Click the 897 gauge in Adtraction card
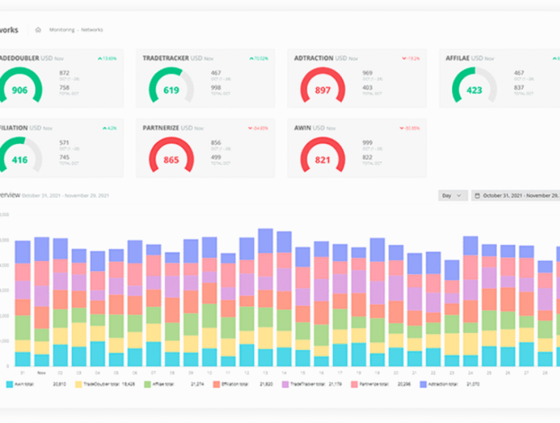This screenshot has height=423, width=560. pyautogui.click(x=323, y=86)
